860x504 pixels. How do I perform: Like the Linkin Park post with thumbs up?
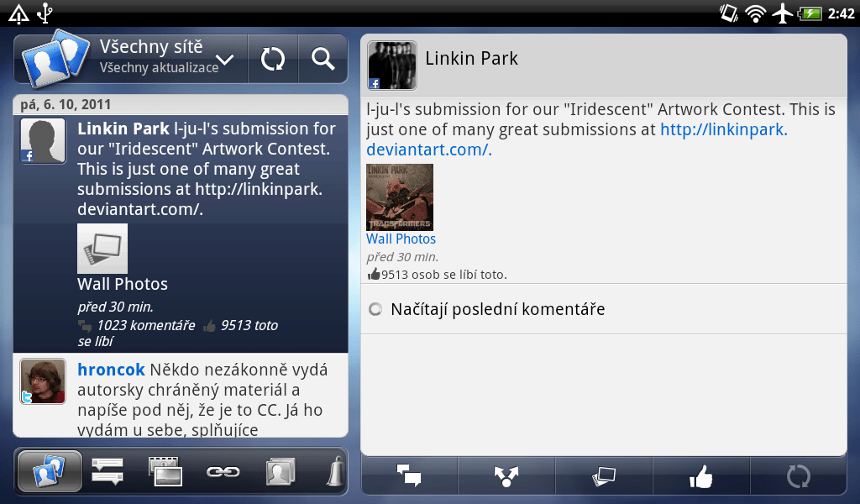coord(701,475)
